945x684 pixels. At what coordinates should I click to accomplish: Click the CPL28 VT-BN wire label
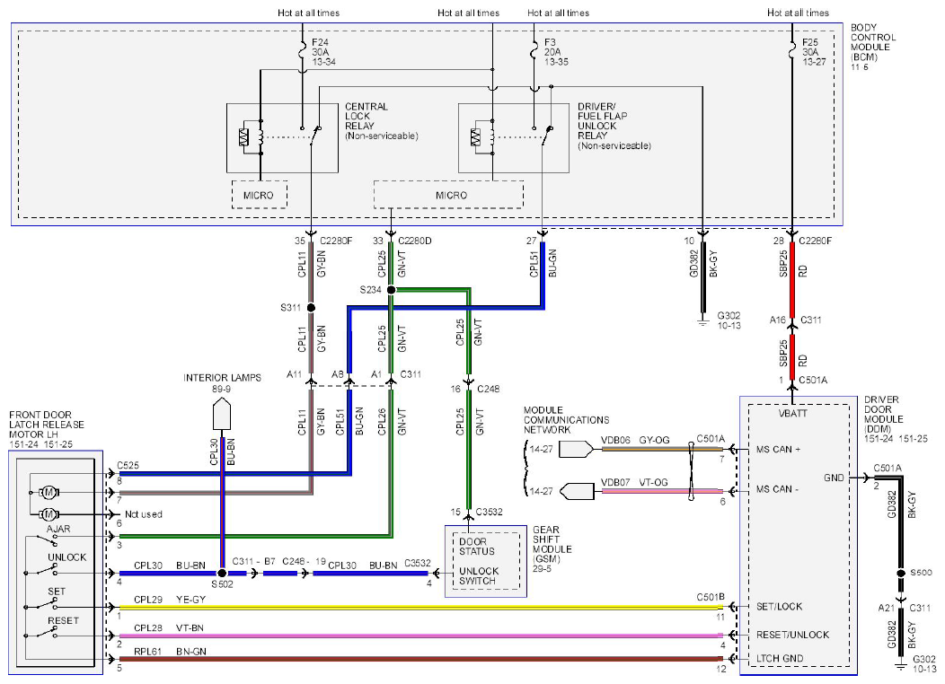coord(168,627)
